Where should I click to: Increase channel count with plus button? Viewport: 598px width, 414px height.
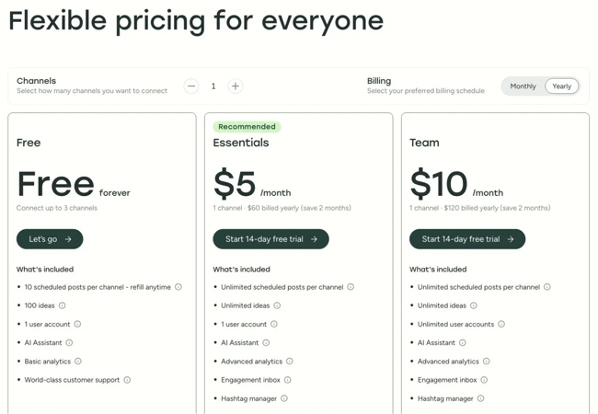[x=236, y=86]
